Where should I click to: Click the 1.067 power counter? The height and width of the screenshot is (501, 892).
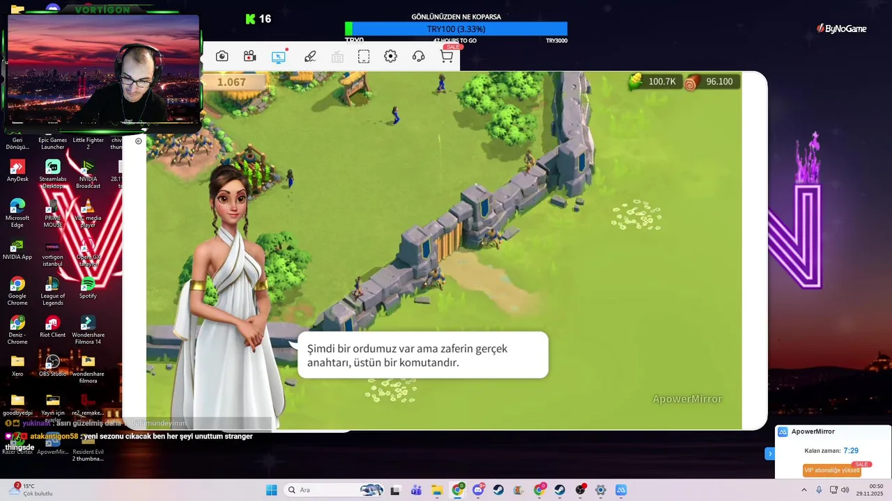click(231, 82)
